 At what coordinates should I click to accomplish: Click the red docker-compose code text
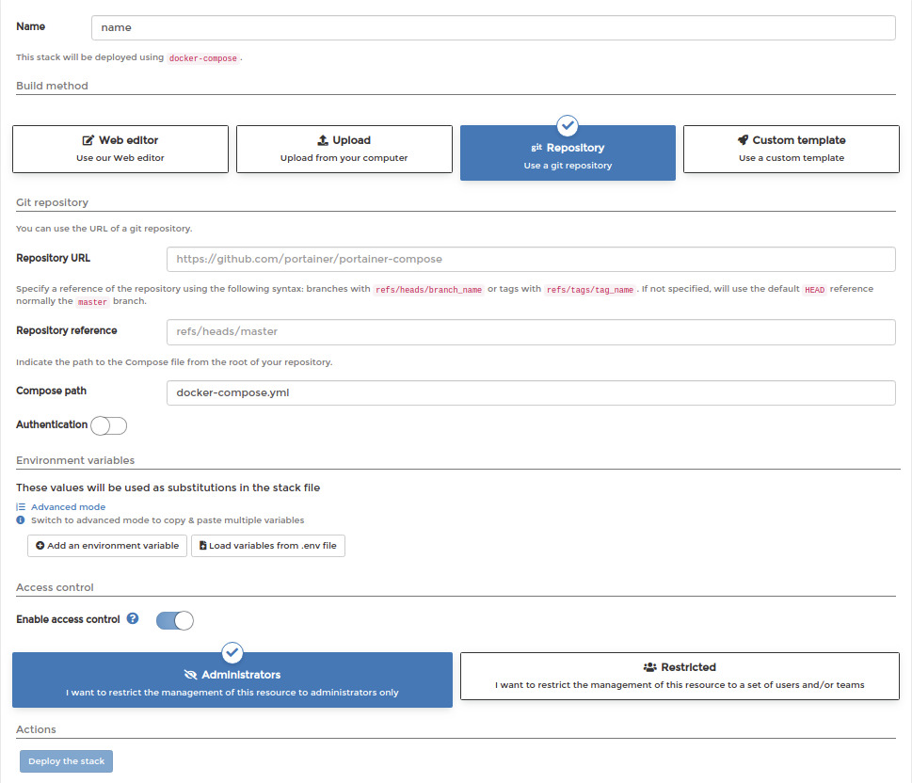(x=203, y=58)
